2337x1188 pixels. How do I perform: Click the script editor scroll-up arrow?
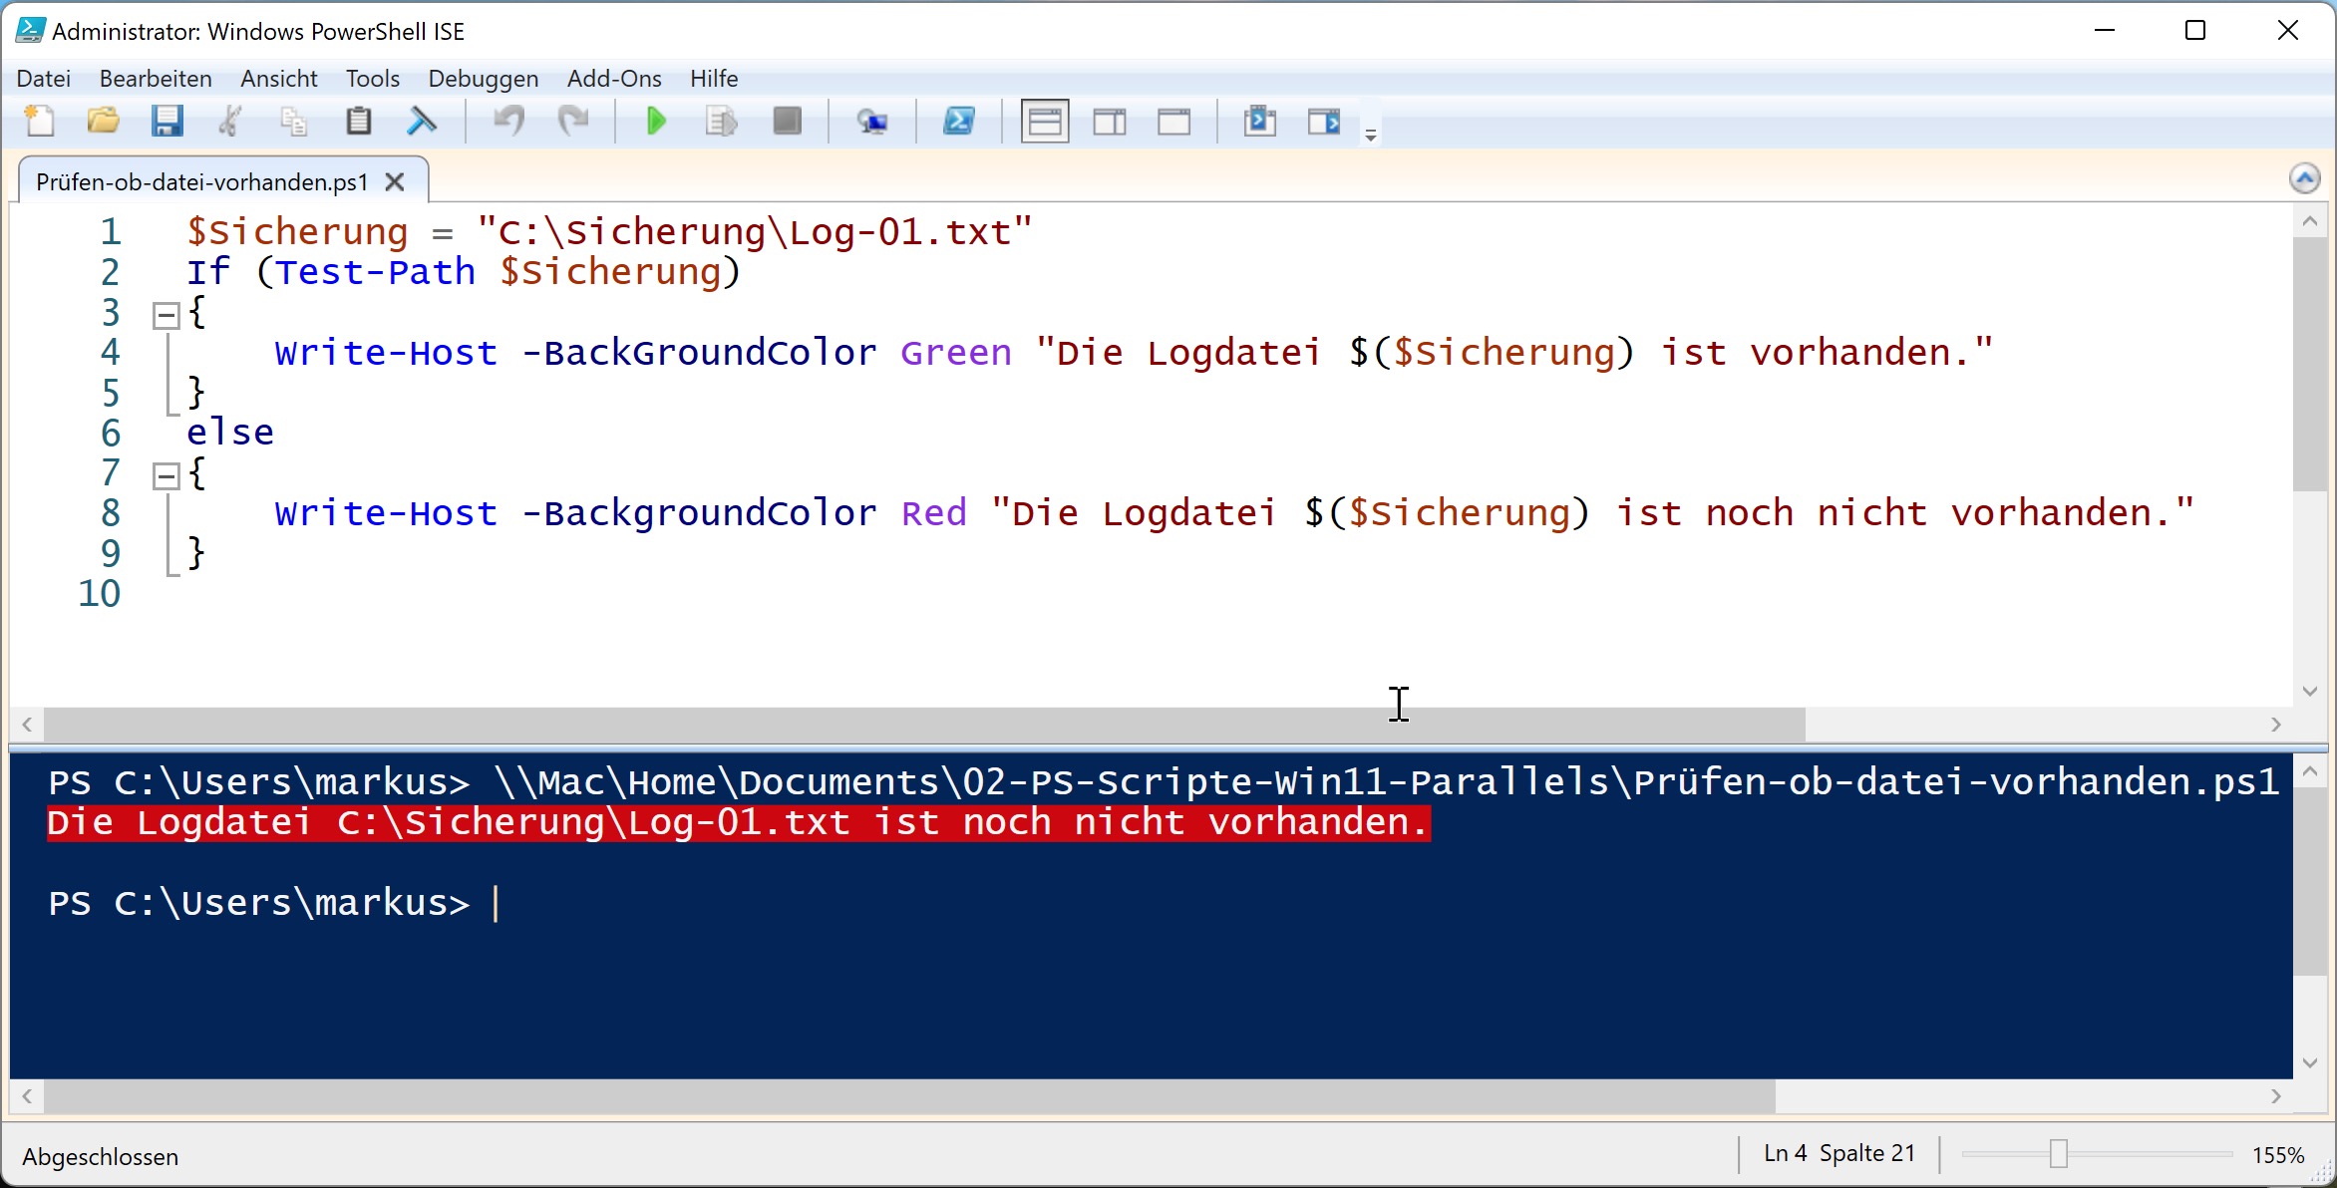[x=2310, y=221]
